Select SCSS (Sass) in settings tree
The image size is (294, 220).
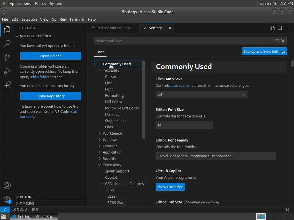coord(117,203)
